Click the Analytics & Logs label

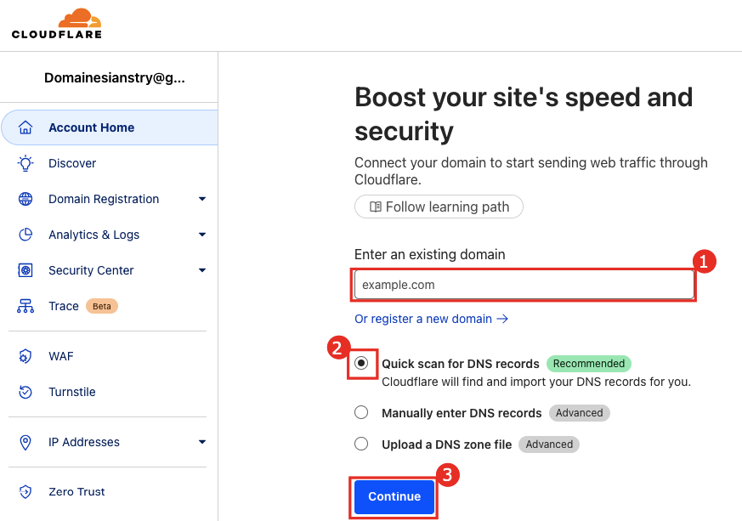click(x=93, y=235)
